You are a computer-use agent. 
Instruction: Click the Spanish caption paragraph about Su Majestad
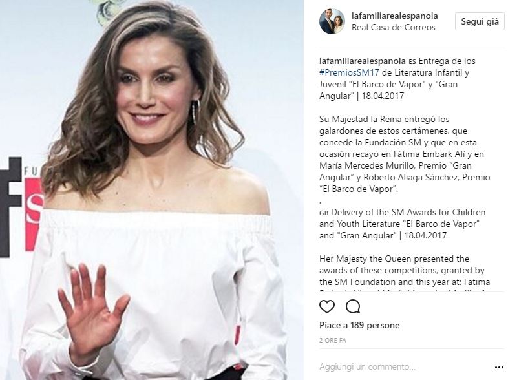(405, 154)
